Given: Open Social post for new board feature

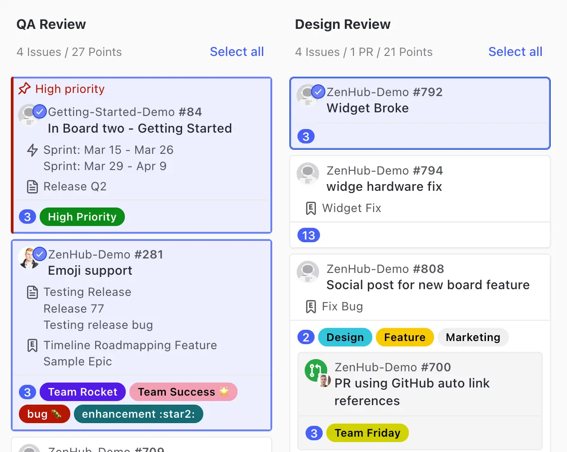Looking at the screenshot, I should pos(428,285).
